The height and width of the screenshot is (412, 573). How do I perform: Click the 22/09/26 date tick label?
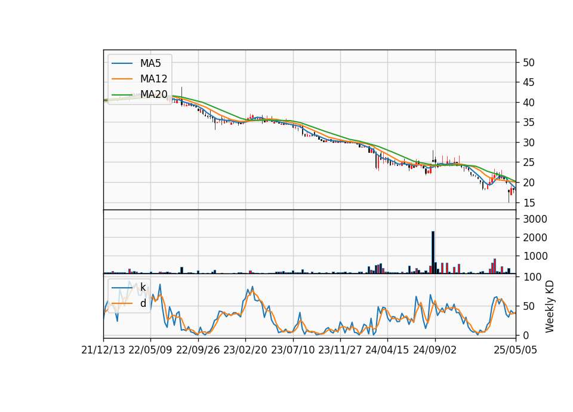[198, 350]
